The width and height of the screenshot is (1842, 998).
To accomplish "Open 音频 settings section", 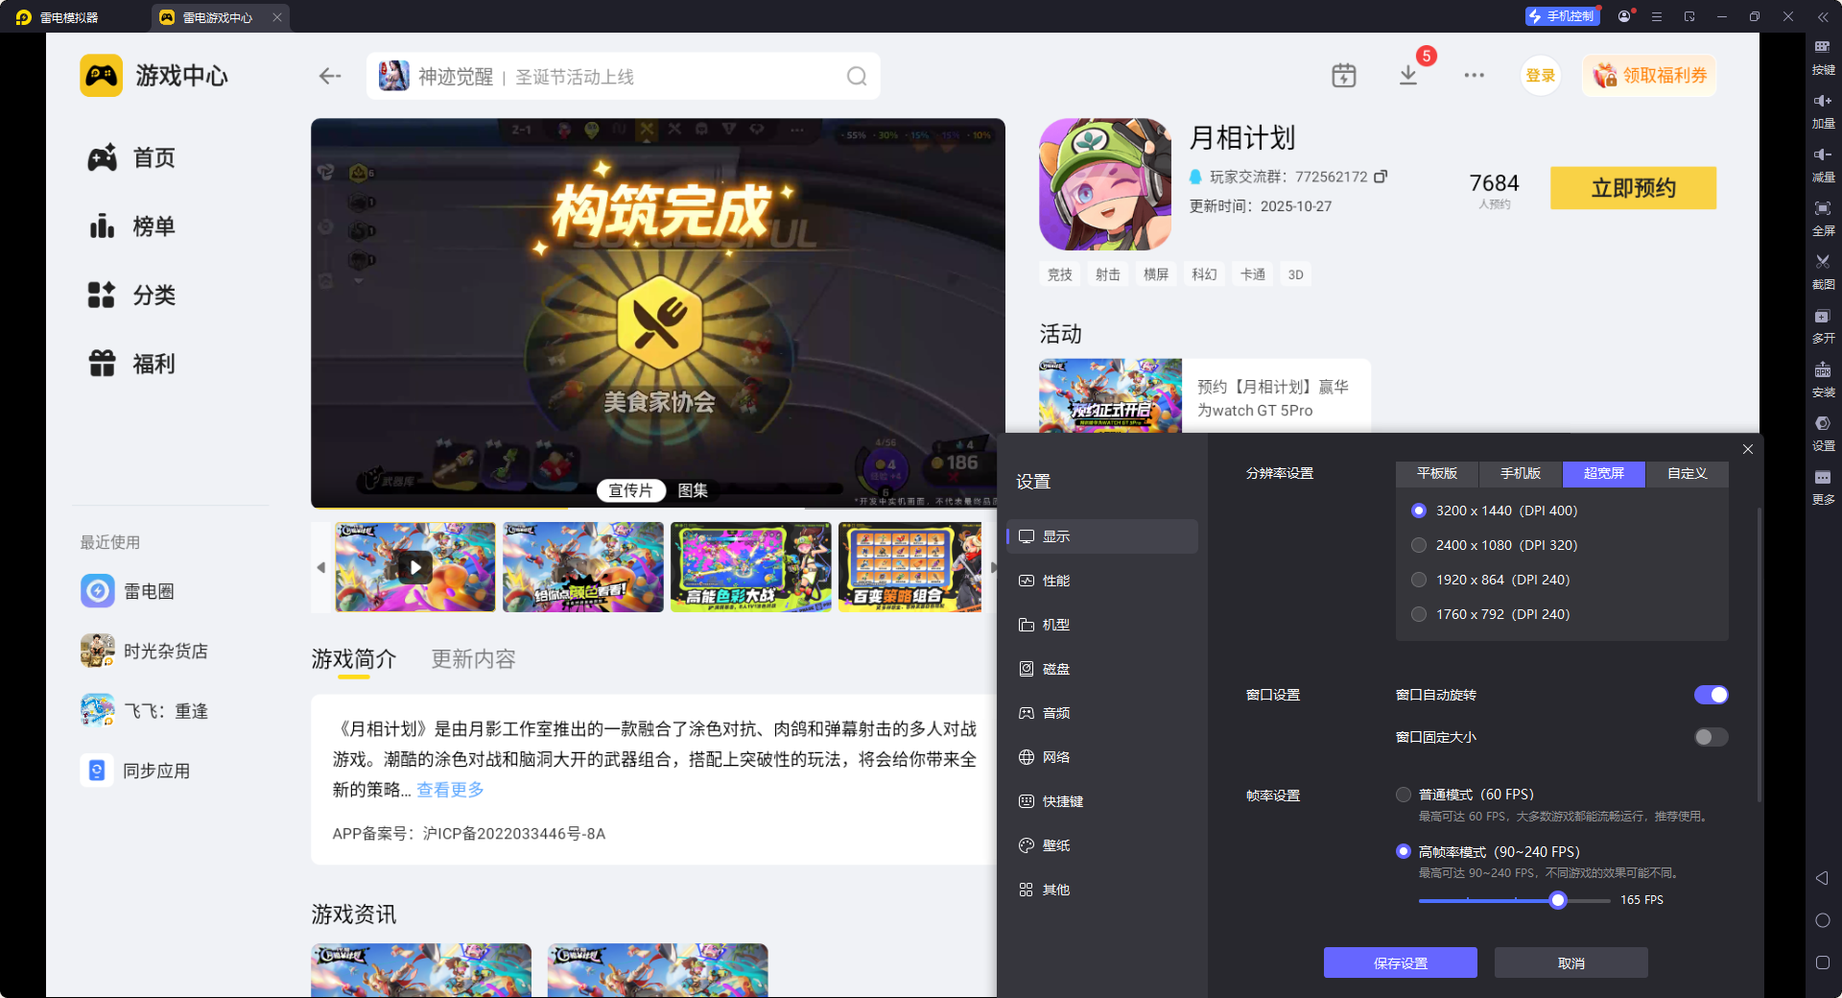I will tap(1103, 713).
